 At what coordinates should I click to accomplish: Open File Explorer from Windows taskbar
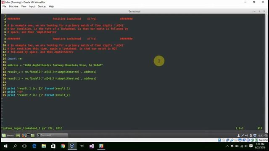(44, 146)
